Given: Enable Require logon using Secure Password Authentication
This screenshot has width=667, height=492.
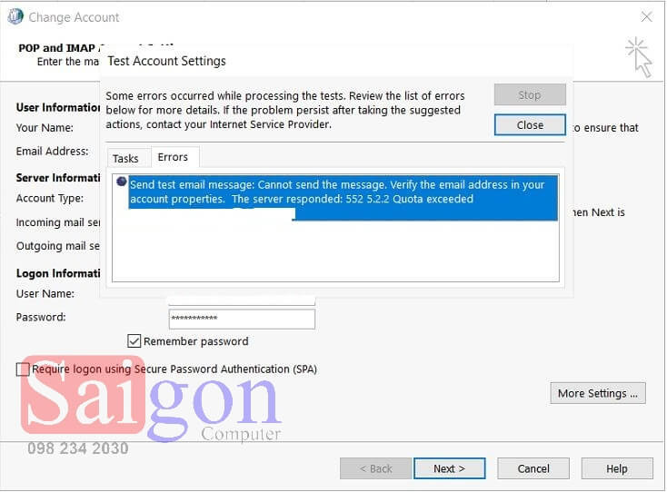Looking at the screenshot, I should pyautogui.click(x=23, y=369).
